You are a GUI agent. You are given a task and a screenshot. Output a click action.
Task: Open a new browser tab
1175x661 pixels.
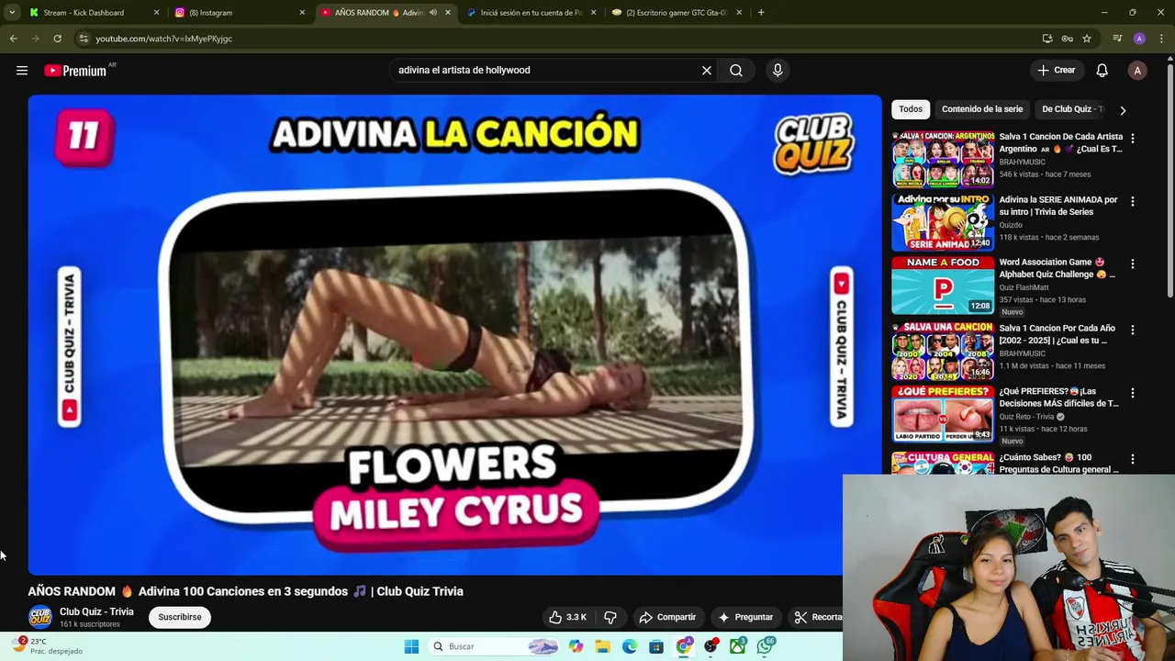pyautogui.click(x=761, y=13)
